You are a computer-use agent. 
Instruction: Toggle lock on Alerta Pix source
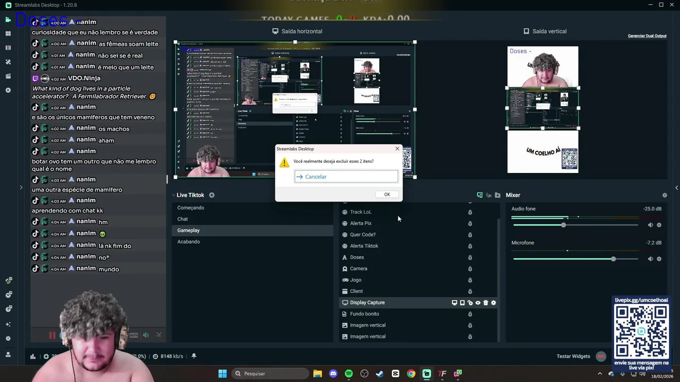click(x=470, y=223)
